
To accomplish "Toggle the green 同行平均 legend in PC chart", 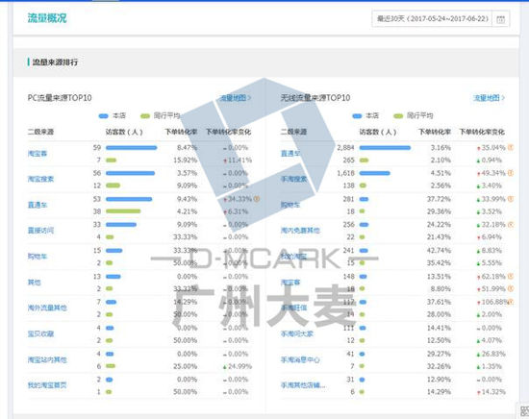I will coord(161,116).
